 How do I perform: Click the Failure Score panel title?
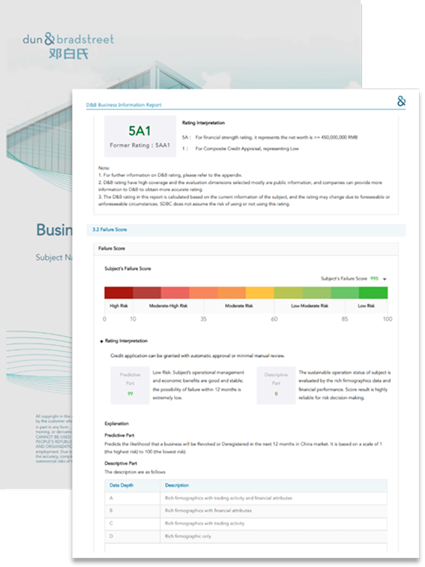[x=112, y=248]
